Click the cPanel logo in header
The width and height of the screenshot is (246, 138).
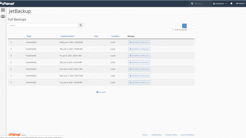tap(7, 3)
